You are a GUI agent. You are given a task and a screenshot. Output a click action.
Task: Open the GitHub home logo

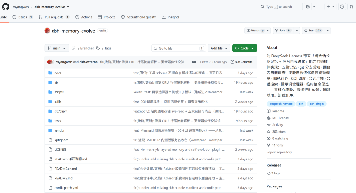6,7
